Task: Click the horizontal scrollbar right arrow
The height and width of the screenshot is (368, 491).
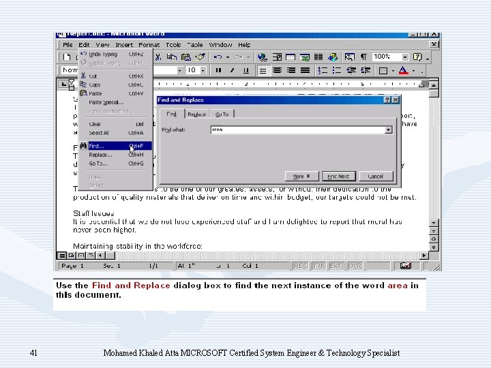Action: 423,256
